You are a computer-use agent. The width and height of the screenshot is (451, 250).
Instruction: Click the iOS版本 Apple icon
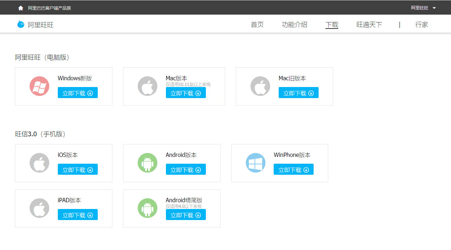[x=39, y=163]
